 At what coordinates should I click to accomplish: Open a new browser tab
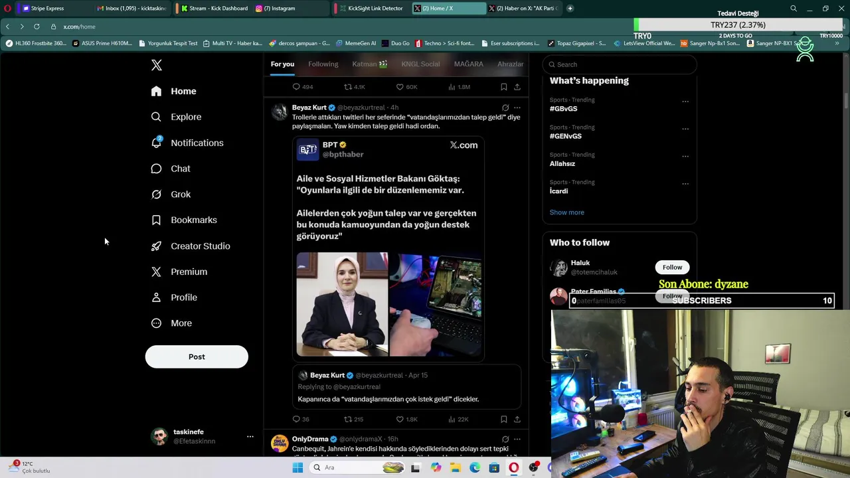point(570,8)
